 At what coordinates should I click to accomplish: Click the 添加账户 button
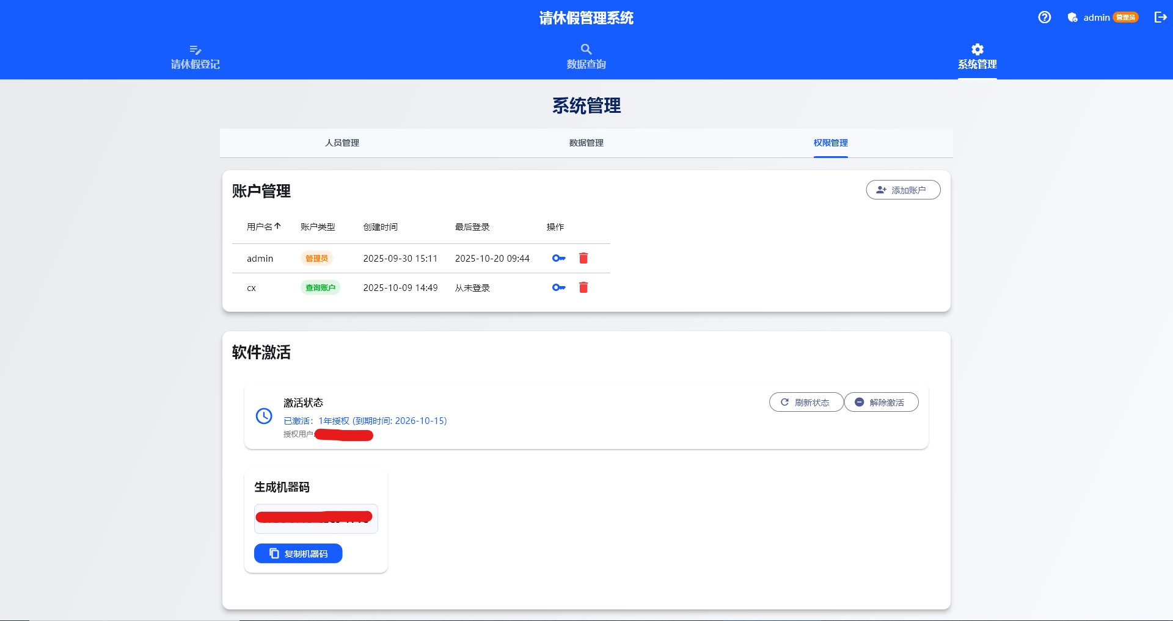(x=903, y=190)
